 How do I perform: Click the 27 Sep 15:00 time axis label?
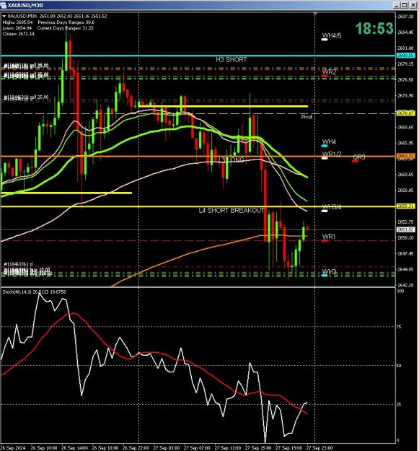click(x=258, y=448)
